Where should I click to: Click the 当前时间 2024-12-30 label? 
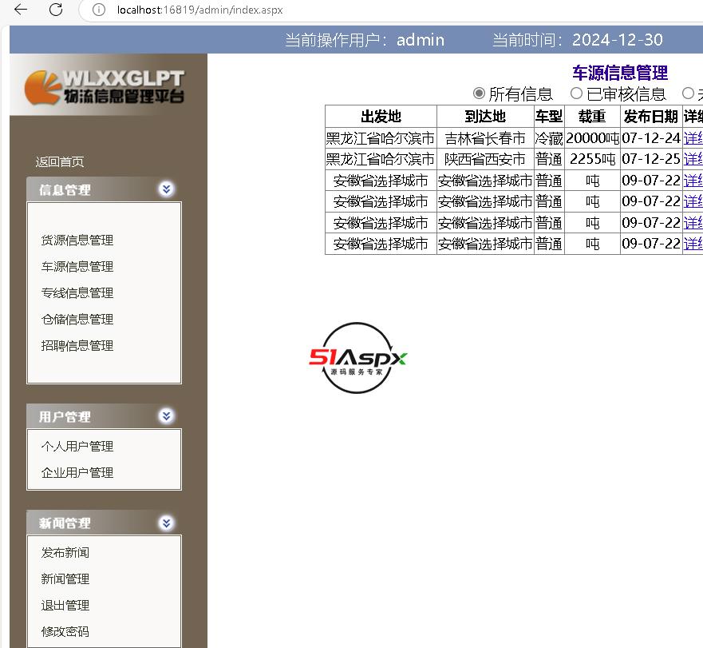pos(578,40)
